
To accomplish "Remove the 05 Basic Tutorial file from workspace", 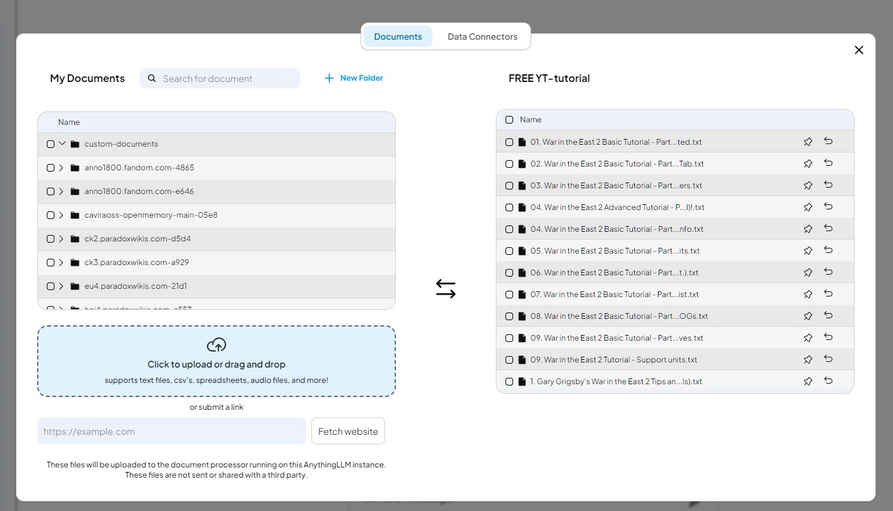I will 828,250.
